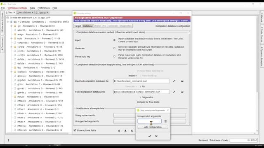Click Compile for True Code

(148, 102)
